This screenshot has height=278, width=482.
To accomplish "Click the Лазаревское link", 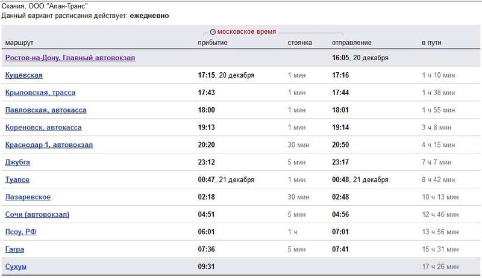I will [28, 197].
